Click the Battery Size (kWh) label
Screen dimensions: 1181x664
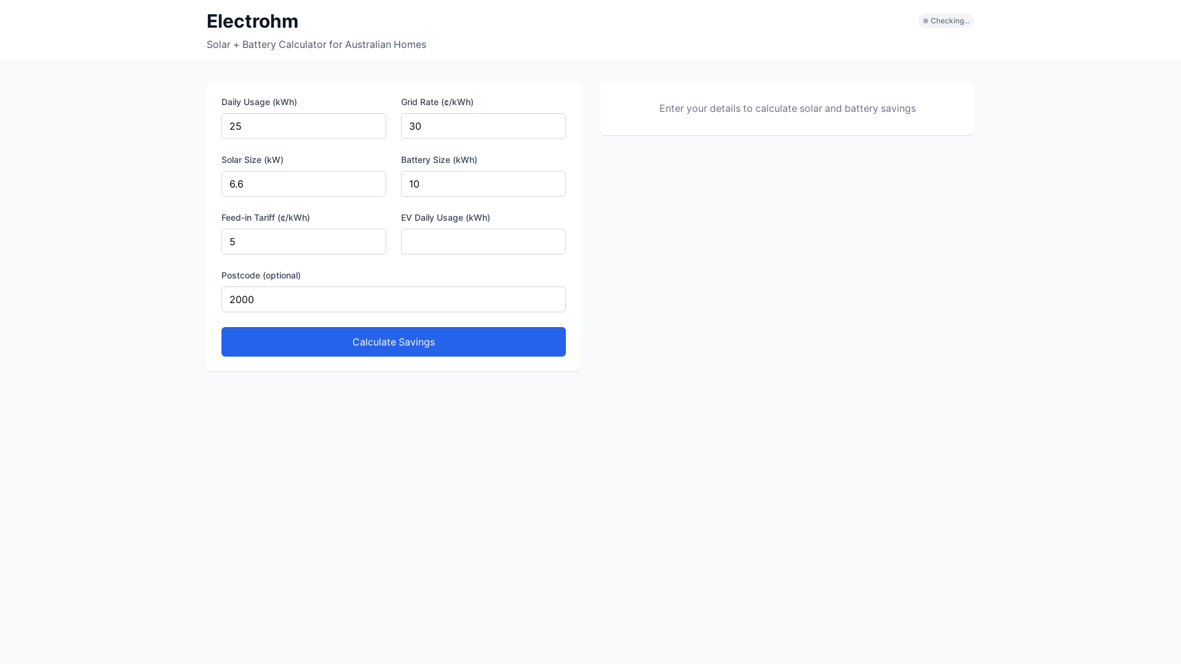[439, 160]
